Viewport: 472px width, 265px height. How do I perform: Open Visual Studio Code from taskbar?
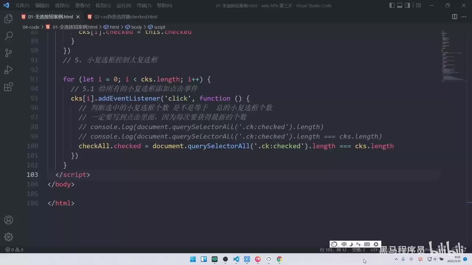pyautogui.click(x=236, y=259)
